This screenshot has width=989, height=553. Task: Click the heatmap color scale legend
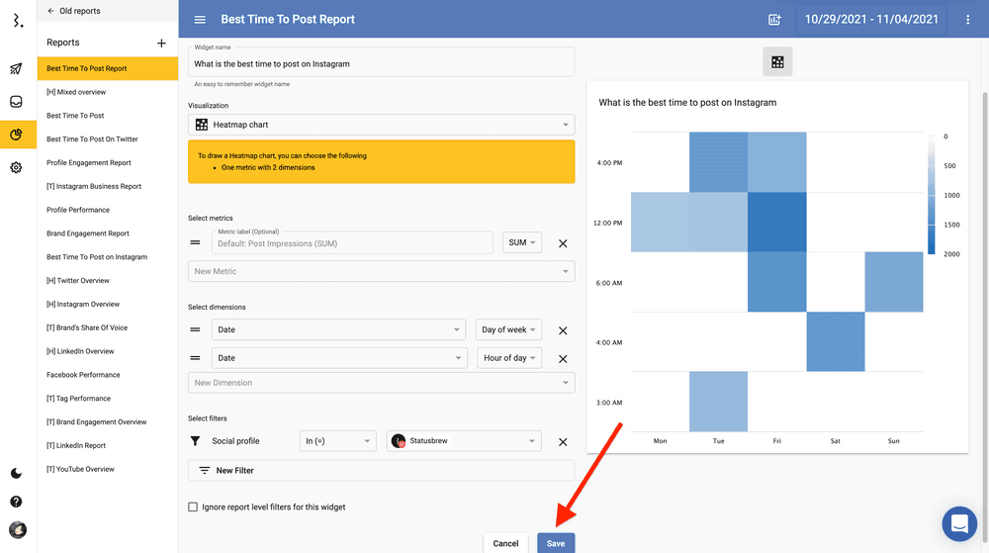tap(931, 194)
